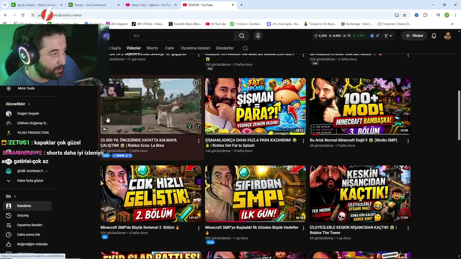Screen dimensions: 461x259
Task: Open more options for ŞİŞMANLADIKÇA video
Action: pos(303,141)
